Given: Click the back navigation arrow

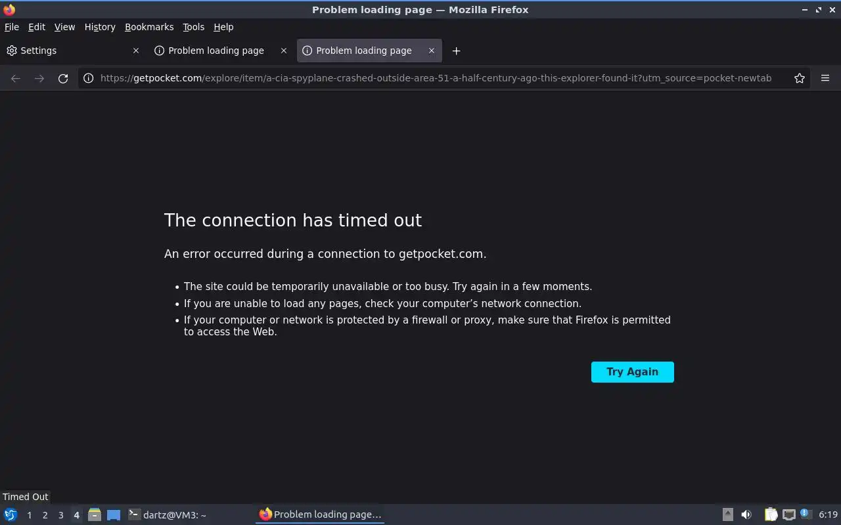Looking at the screenshot, I should (16, 78).
